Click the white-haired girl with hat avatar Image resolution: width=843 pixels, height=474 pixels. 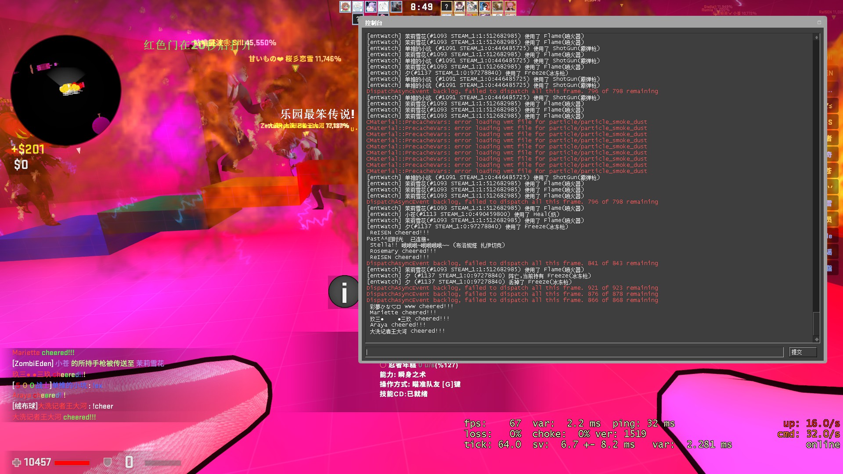point(472,7)
